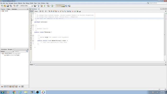Click the Previous Bookmark icon

point(61,11)
